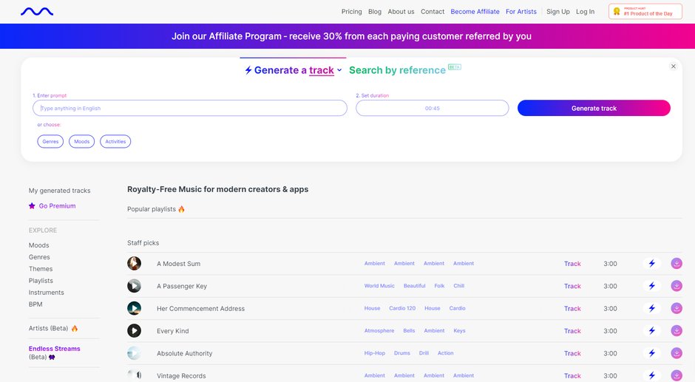Open the Become Affiliate link

pos(475,12)
